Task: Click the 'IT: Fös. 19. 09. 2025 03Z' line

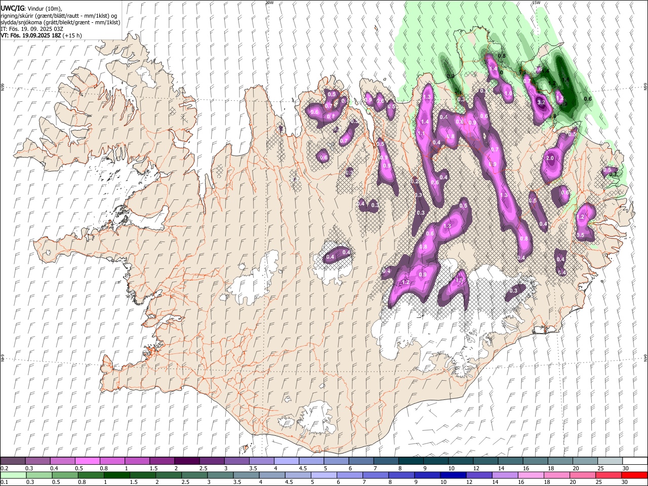Action: click(x=32, y=29)
